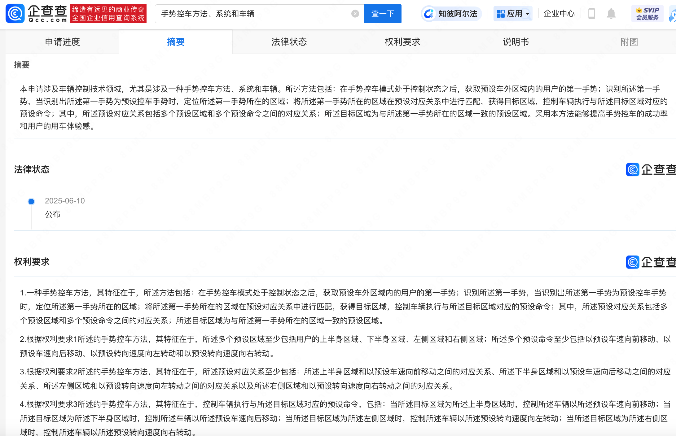Open 企业中心 link

[x=559, y=14]
